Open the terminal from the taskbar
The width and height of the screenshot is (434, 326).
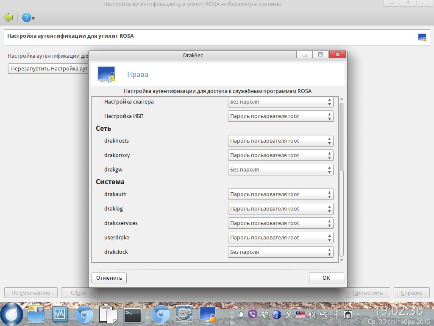(132, 315)
